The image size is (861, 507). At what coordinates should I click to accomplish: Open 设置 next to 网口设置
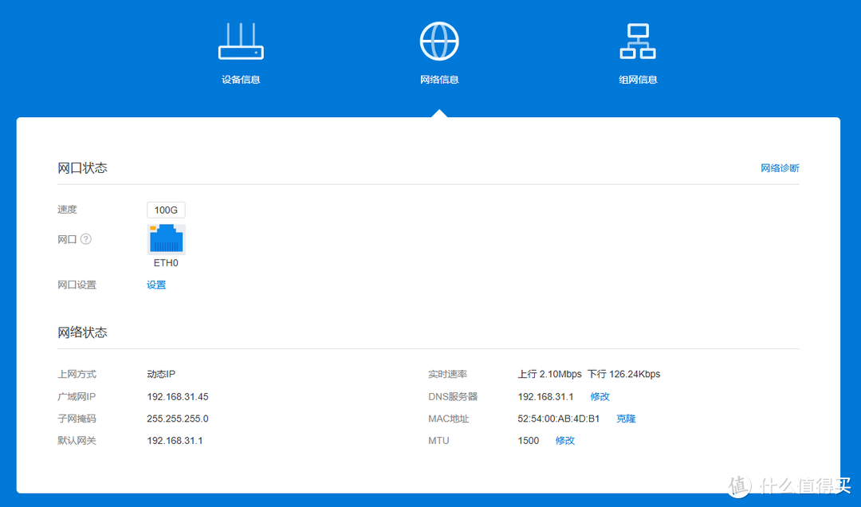156,285
